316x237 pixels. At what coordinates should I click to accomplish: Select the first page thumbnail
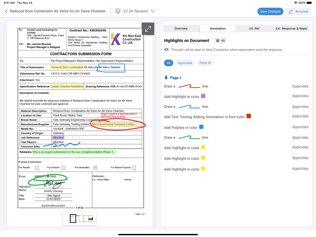[73, 218]
